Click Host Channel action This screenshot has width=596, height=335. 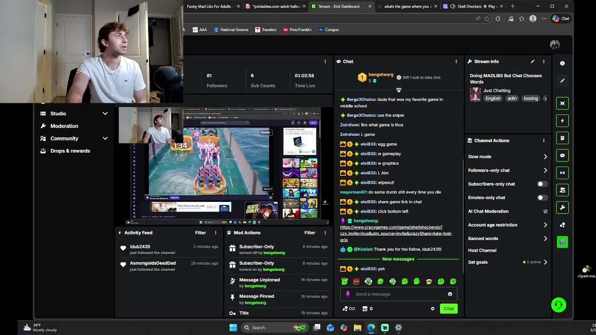click(x=482, y=250)
